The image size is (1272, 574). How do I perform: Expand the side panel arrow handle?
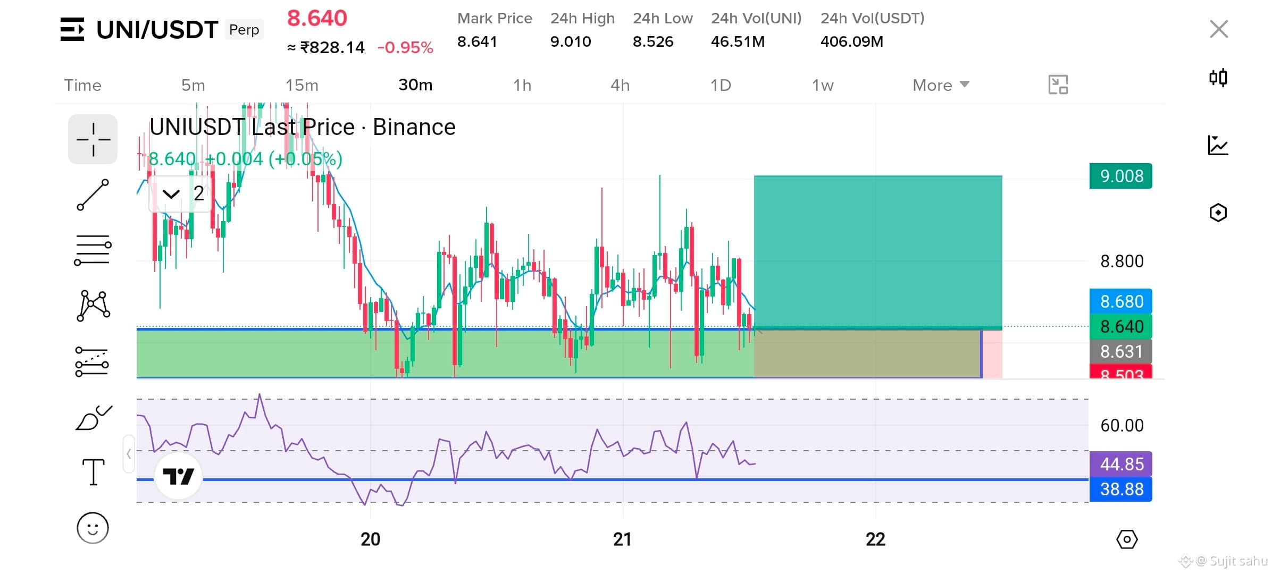(x=129, y=454)
